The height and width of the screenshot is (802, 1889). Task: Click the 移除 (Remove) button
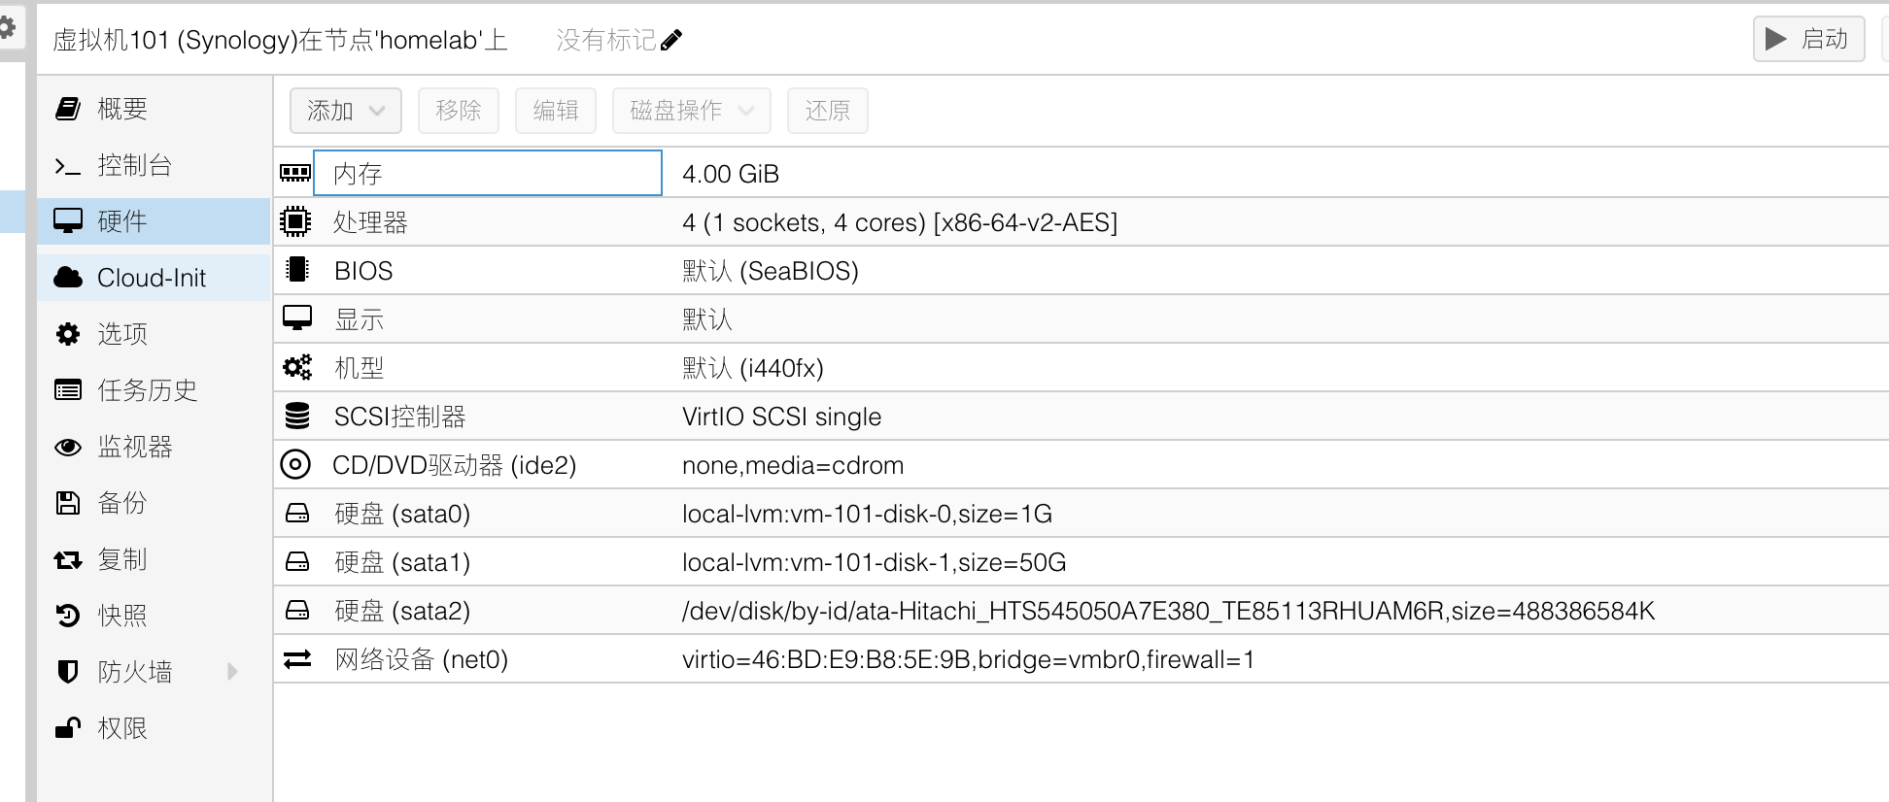(x=459, y=111)
